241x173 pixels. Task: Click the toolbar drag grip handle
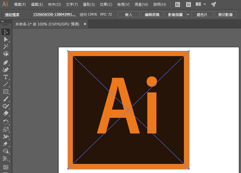(x=6, y=25)
